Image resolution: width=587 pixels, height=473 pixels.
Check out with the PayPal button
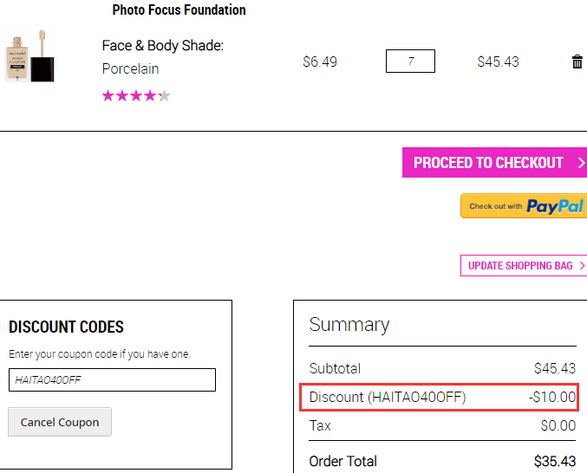[524, 205]
